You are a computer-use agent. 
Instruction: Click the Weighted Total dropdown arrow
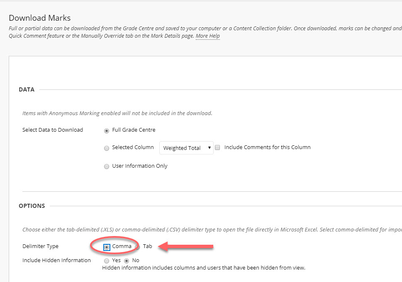pyautogui.click(x=210, y=148)
